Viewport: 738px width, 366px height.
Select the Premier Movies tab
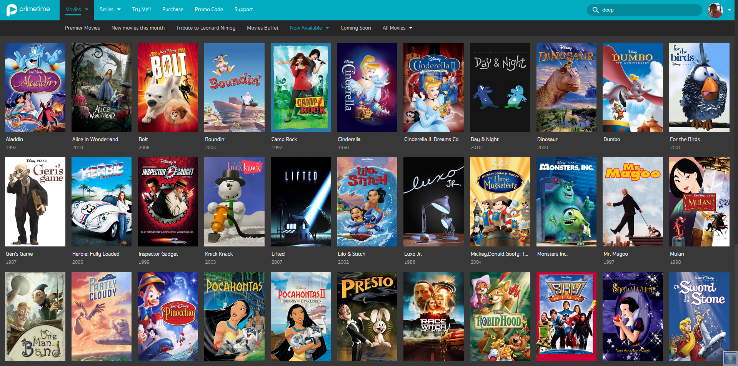(x=82, y=28)
